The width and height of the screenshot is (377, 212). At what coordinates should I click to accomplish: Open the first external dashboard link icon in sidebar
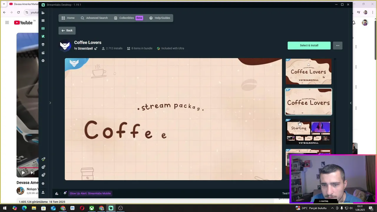pos(43,159)
